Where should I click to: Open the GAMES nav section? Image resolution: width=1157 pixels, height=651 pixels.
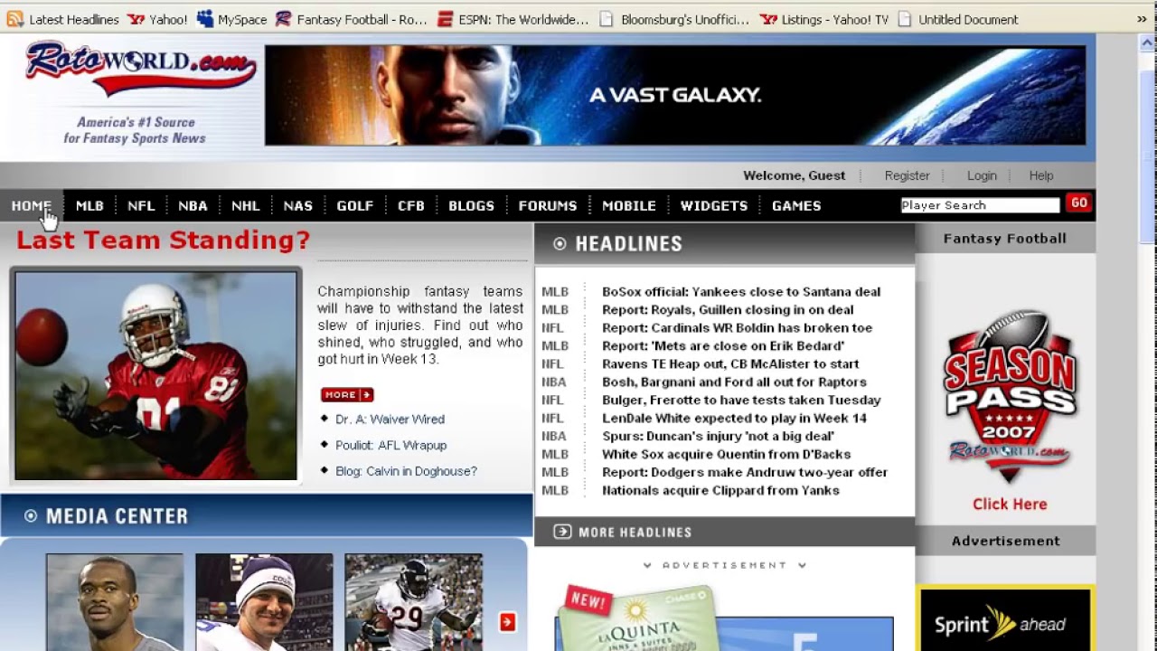point(796,205)
